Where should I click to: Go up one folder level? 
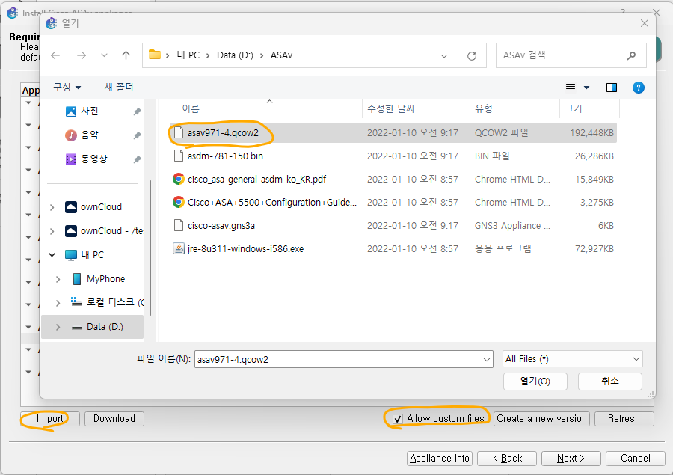[x=126, y=55]
